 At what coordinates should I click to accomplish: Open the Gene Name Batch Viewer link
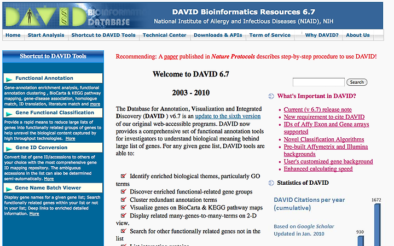point(48,188)
